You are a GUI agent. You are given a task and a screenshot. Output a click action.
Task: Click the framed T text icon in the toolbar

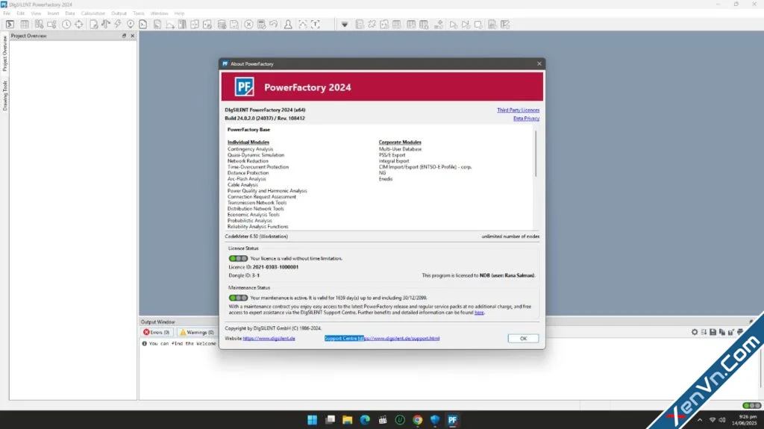[316, 25]
